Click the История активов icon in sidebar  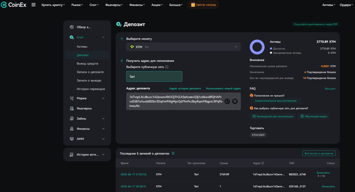pos(72,155)
